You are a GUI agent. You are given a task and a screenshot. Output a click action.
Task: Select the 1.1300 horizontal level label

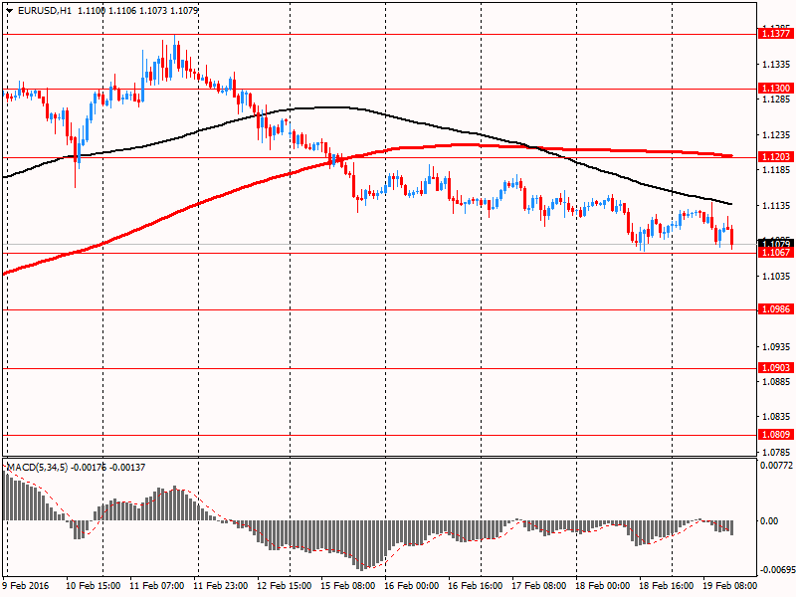point(775,89)
